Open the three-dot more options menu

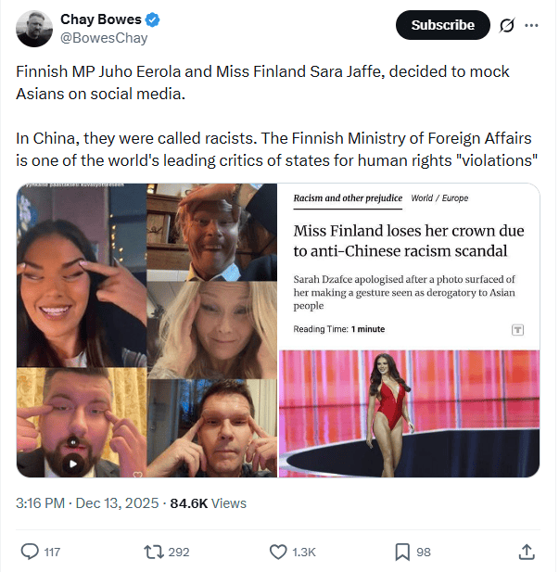(x=531, y=25)
